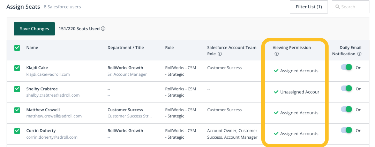Viewport: 375px width, 147px height.
Task: Open Matthew Crowell's Assigned Accounts permission dropdown
Action: point(296,113)
